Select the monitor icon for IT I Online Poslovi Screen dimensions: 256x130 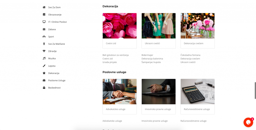coord(44,22)
